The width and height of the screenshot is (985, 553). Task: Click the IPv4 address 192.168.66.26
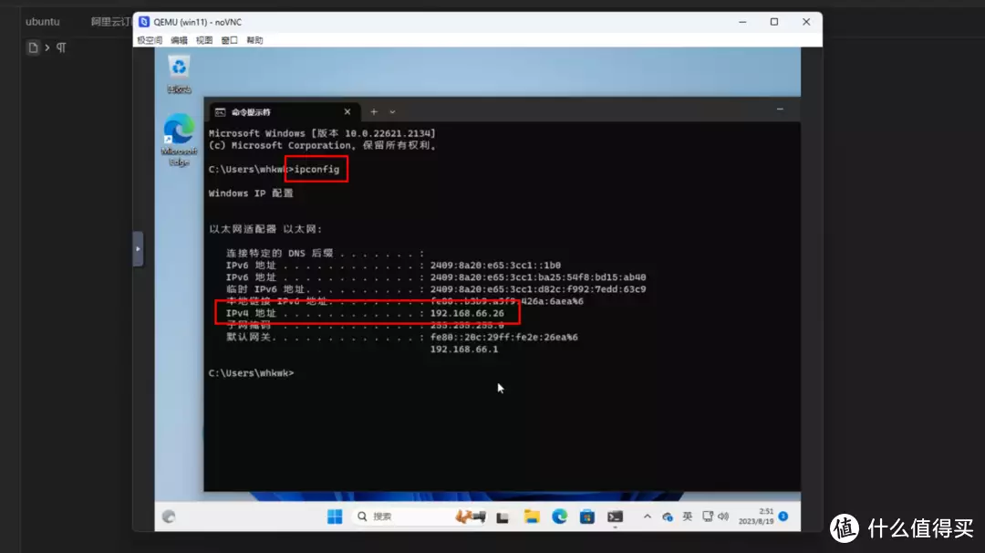[467, 313]
